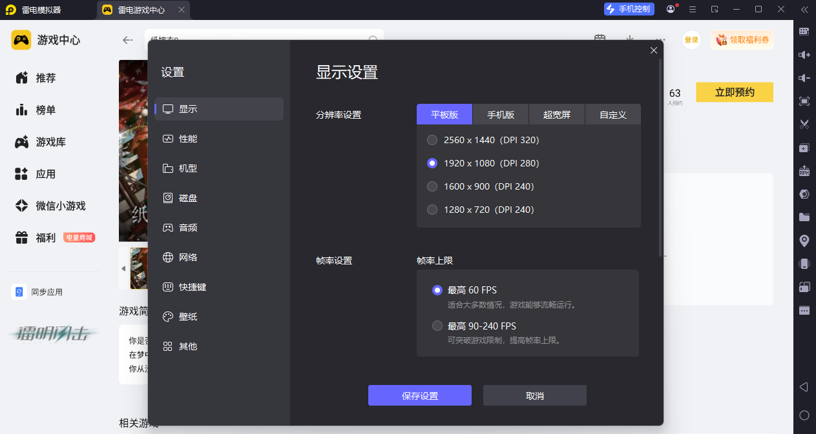Click the volume up icon

tap(804, 55)
